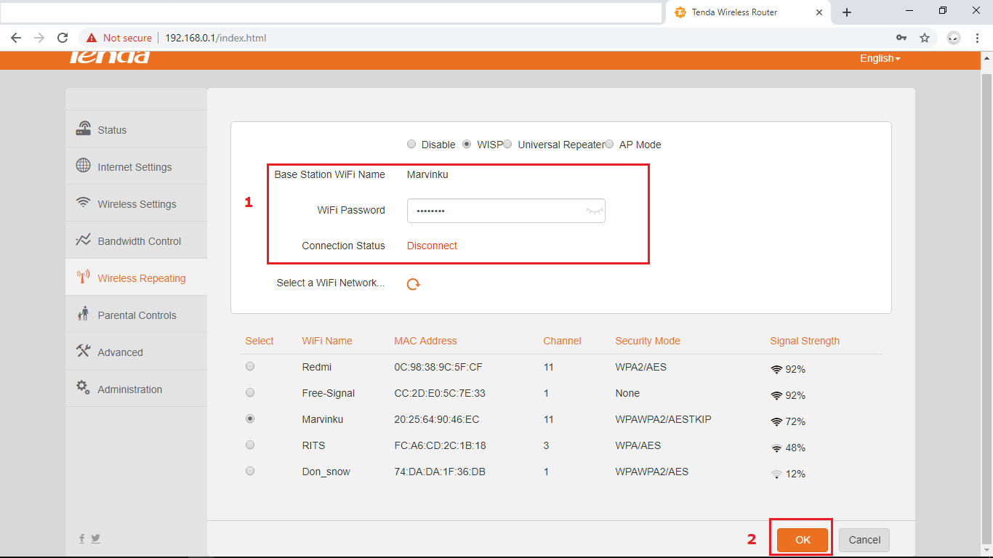Open the Tenda Facebook page icon
Viewport: 993px width, 558px height.
tap(81, 538)
